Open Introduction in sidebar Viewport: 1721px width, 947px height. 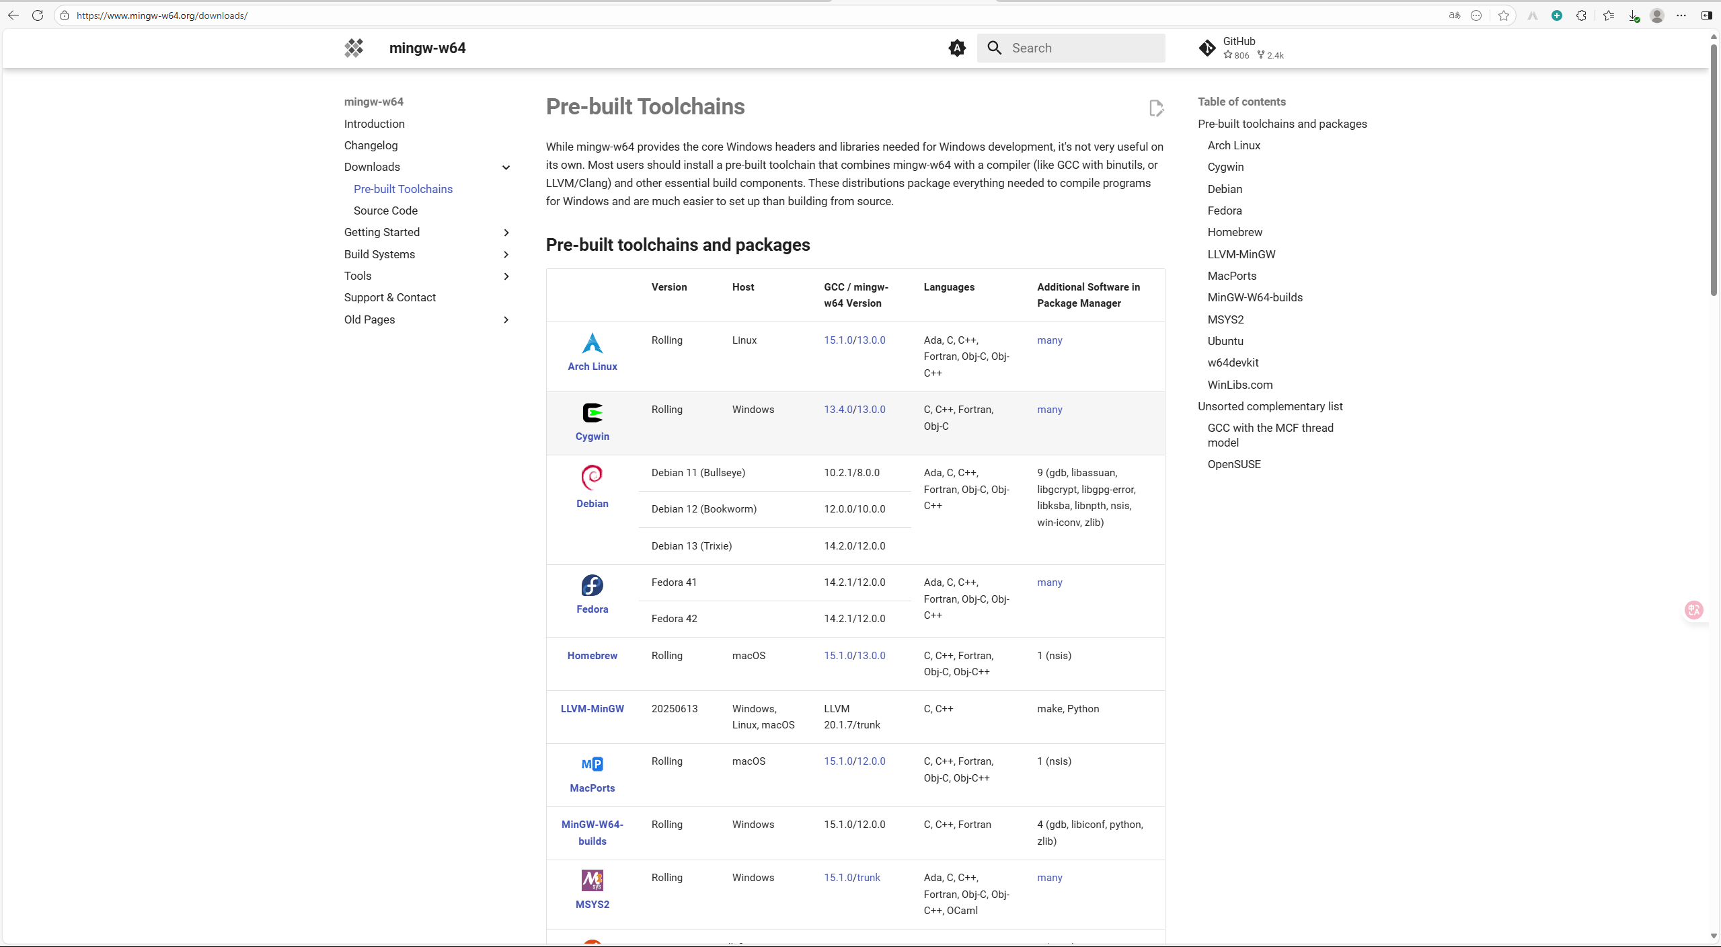[375, 124]
